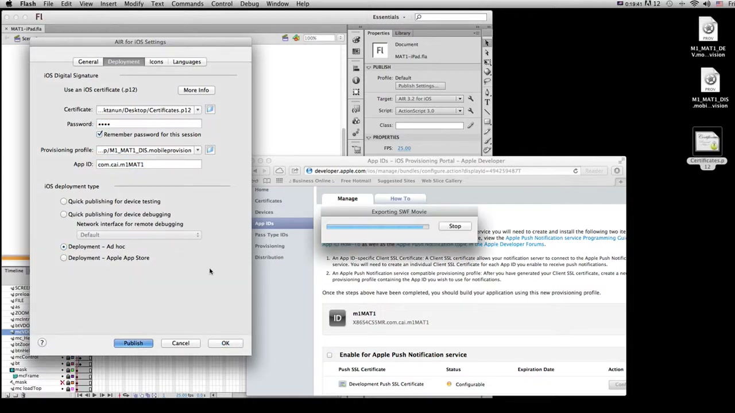
Task: Select Quick publishing for device testing
Action: (x=64, y=201)
